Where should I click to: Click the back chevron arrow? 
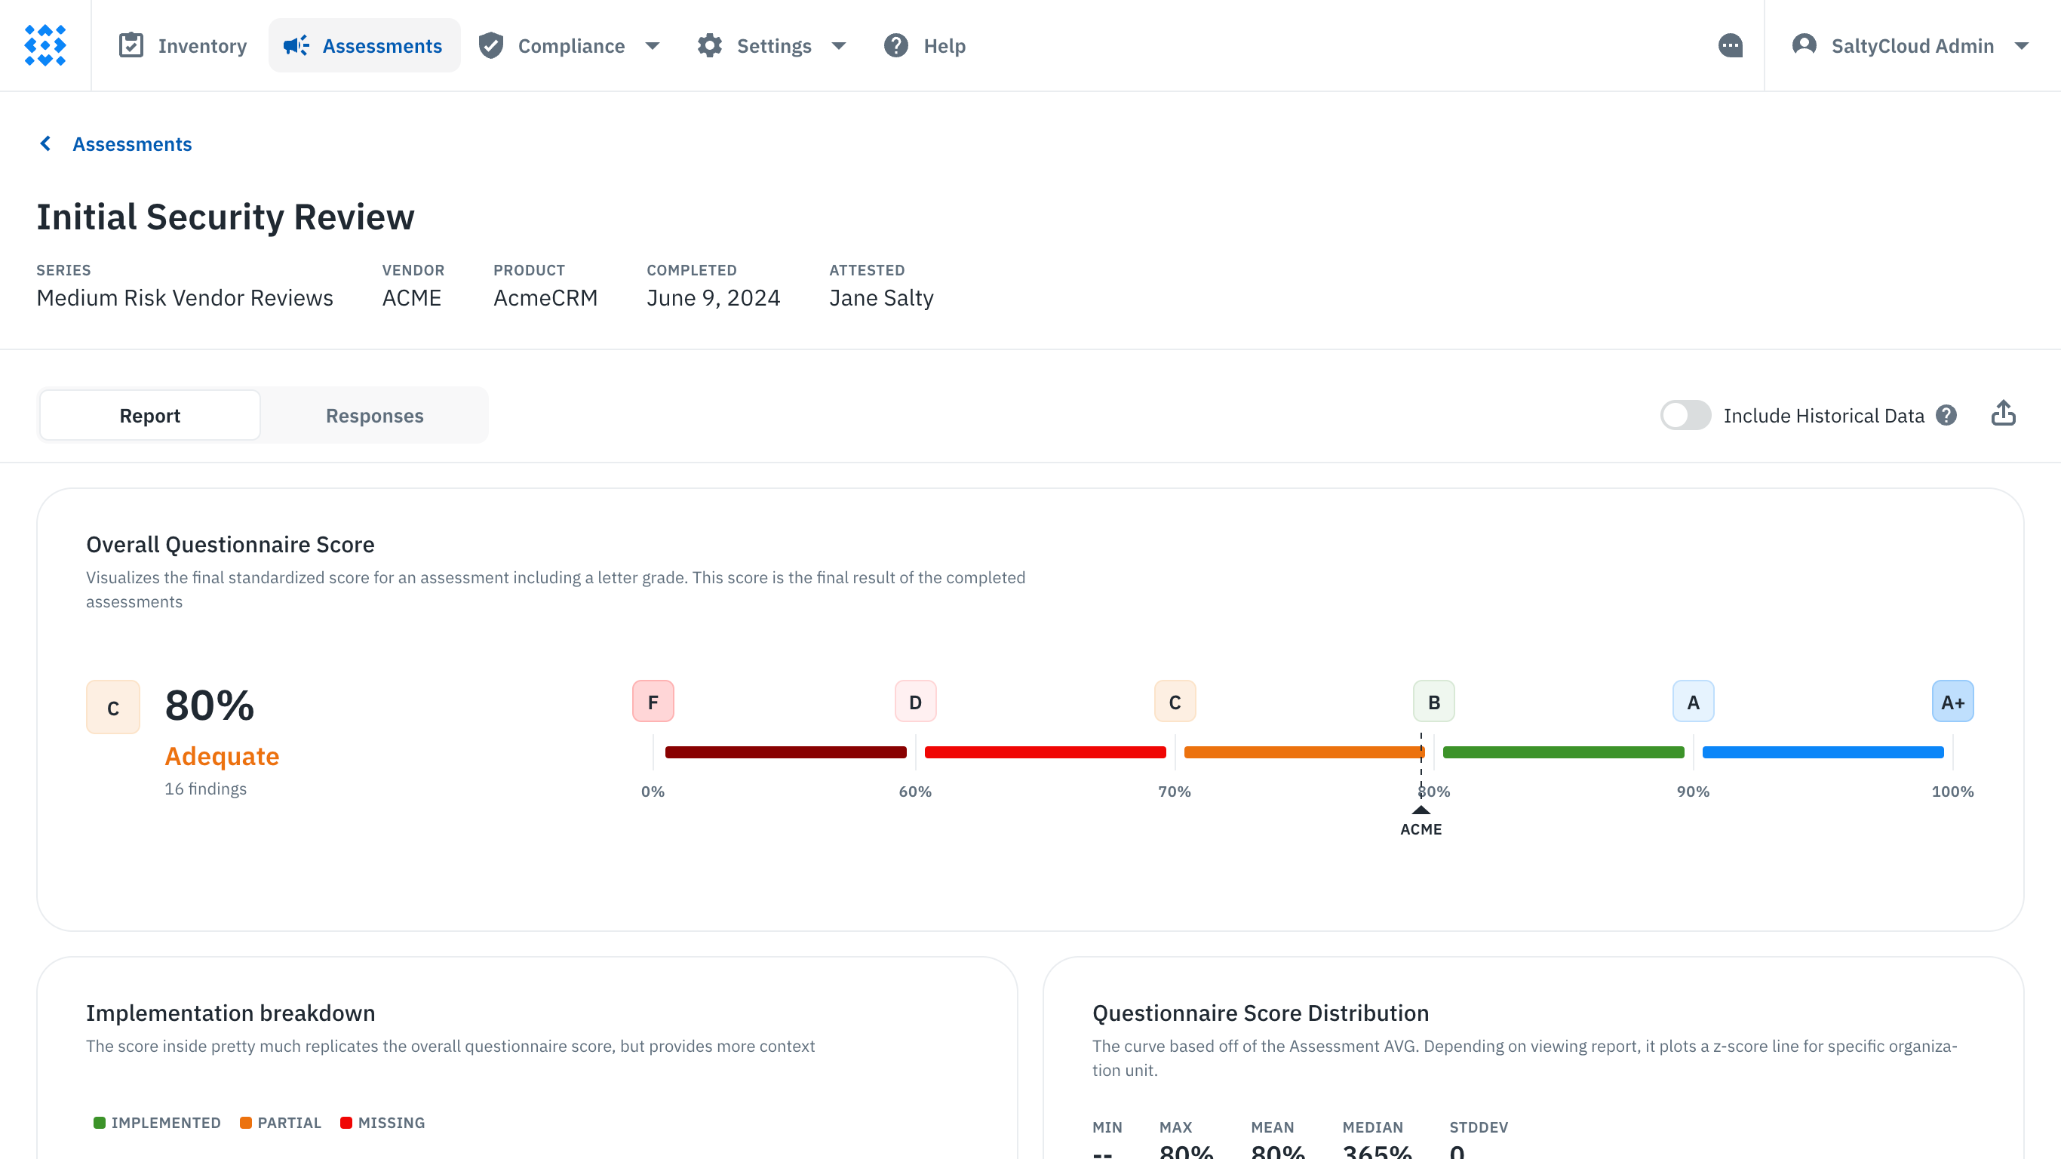(45, 144)
